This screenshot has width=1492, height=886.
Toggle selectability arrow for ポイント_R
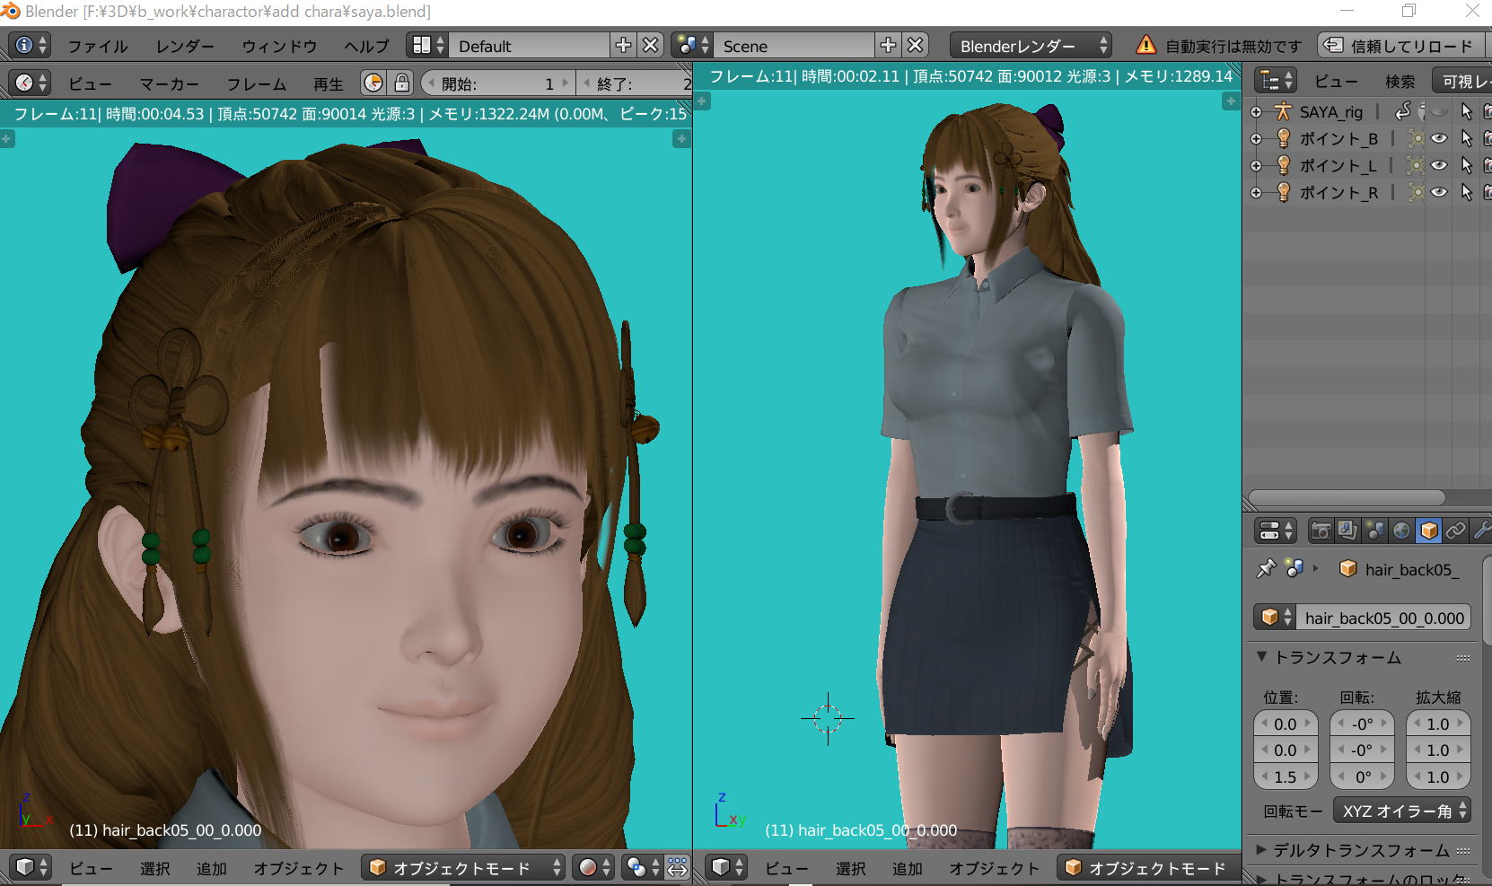point(1466,192)
